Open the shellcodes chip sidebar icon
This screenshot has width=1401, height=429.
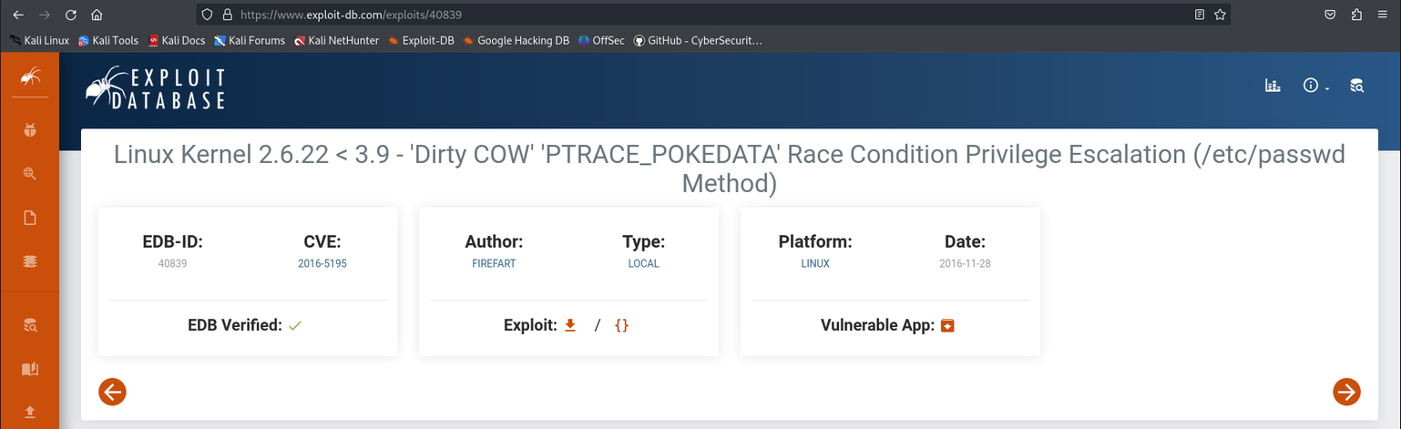[29, 261]
